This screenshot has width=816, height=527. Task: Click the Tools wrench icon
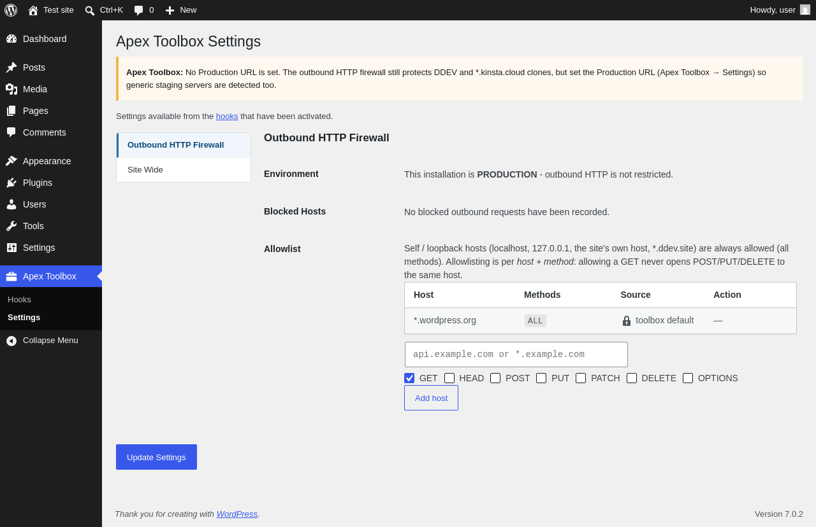[11, 226]
